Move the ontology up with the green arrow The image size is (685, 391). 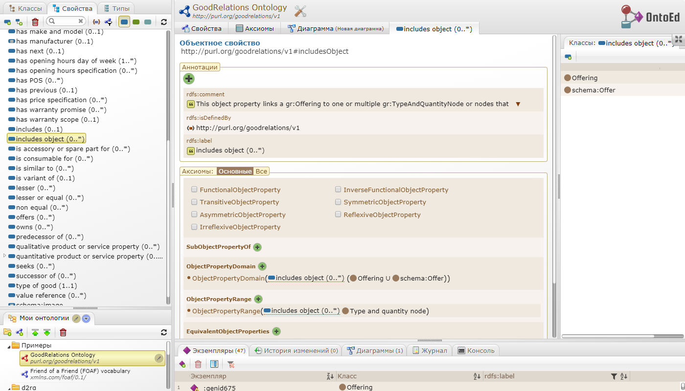pos(35,332)
